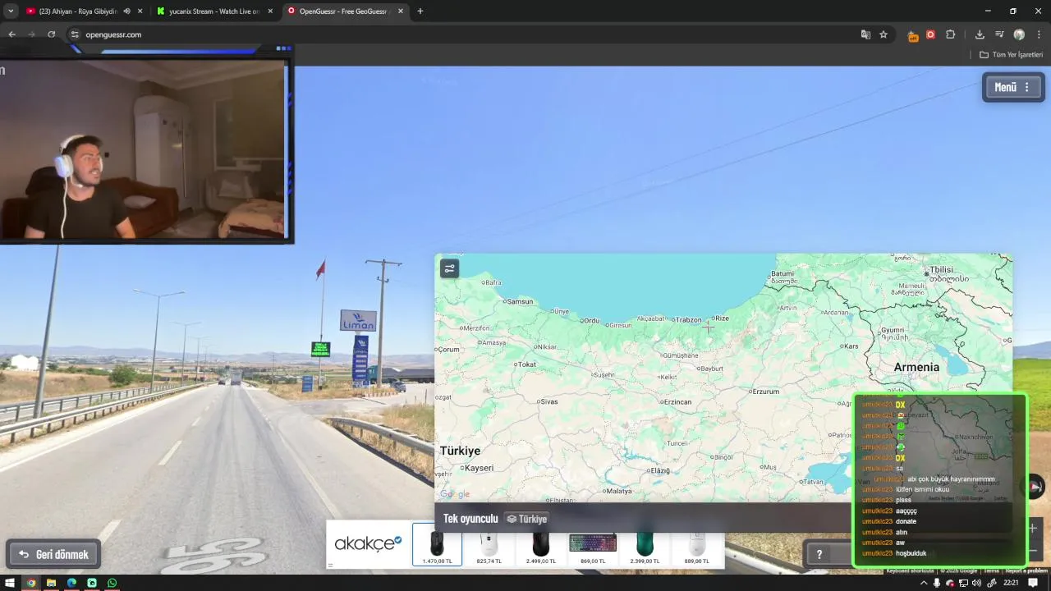Viewport: 1051px width, 591px height.
Task: Open the microphone tray icon
Action: pos(937,583)
